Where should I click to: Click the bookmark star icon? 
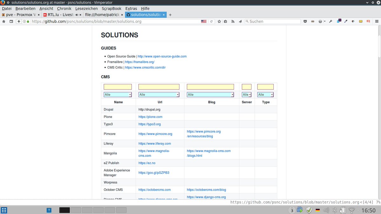(x=219, y=21)
